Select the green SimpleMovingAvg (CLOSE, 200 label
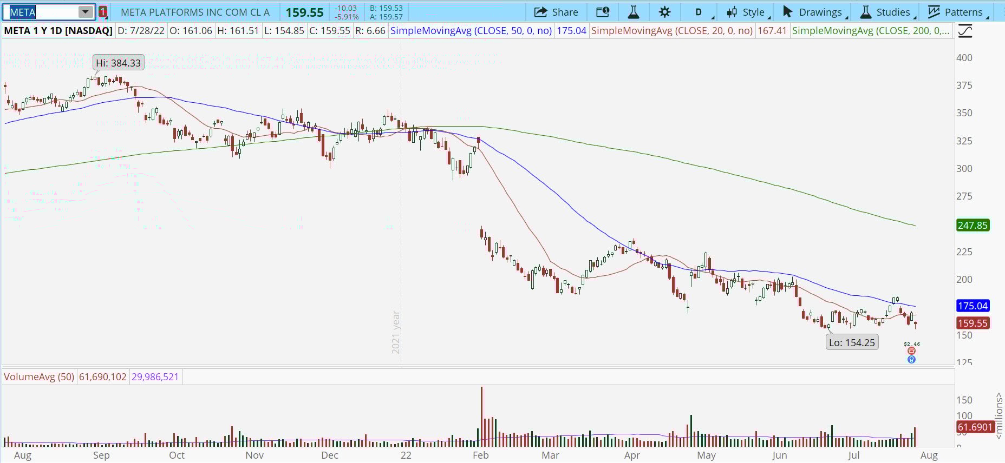 (x=871, y=31)
